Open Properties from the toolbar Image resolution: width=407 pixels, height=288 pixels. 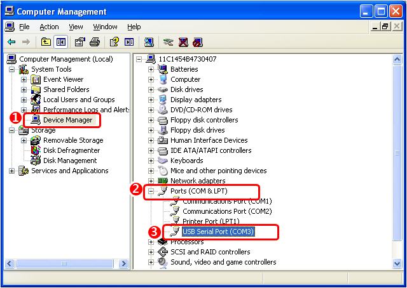click(x=80, y=43)
